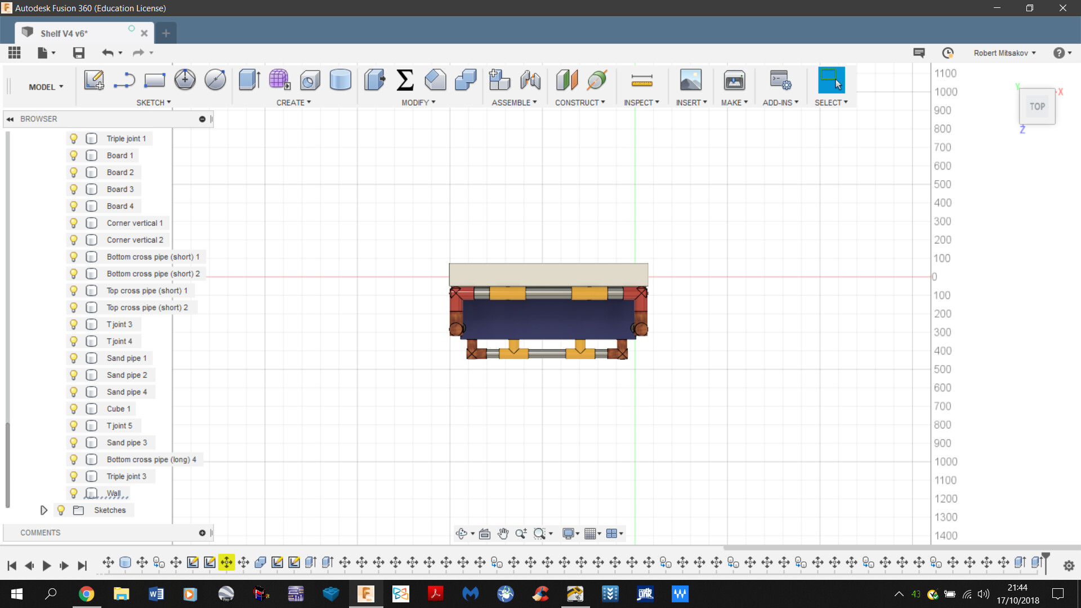This screenshot has height=608, width=1081.
Task: Open the Help dropdown
Action: 1062,53
